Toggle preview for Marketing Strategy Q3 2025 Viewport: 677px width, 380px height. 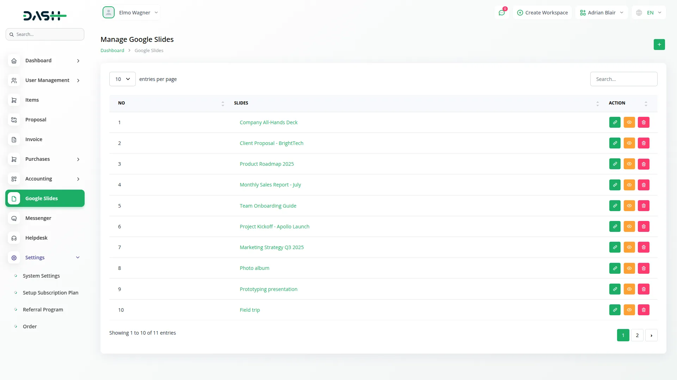(x=629, y=247)
